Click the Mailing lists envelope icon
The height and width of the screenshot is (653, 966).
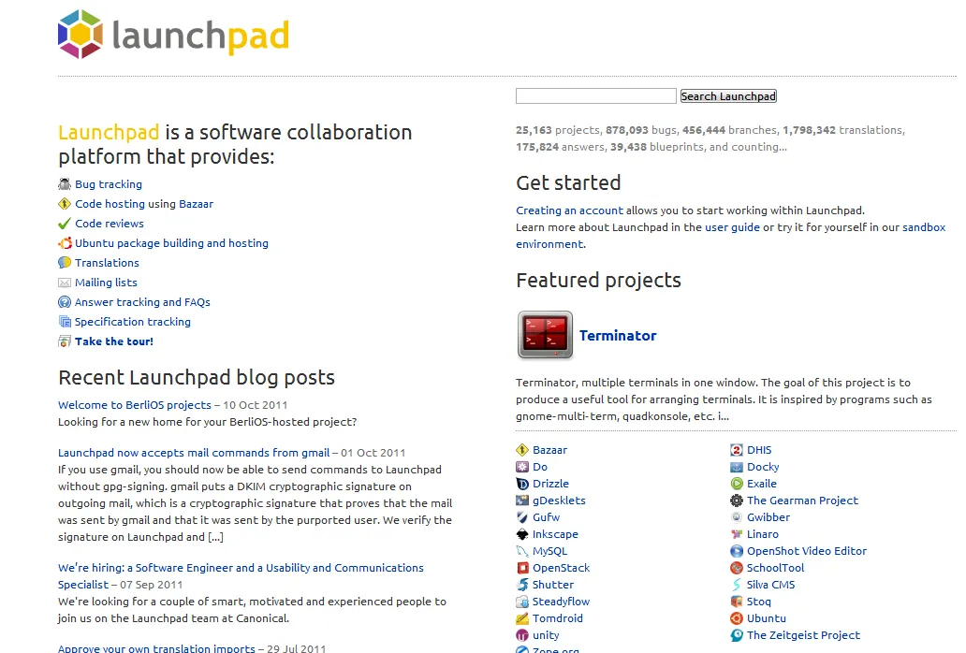tap(64, 282)
